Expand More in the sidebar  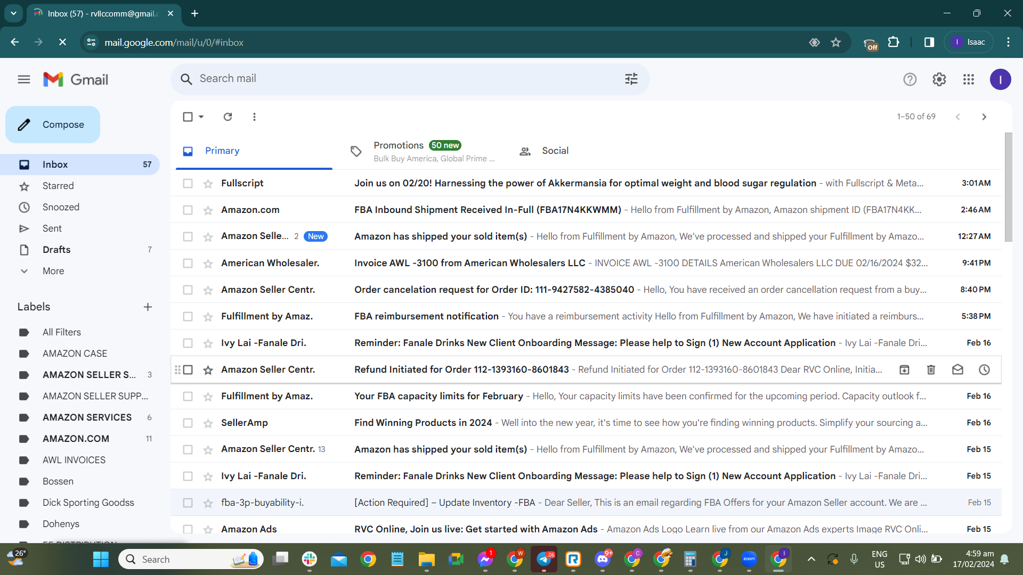[x=53, y=271]
